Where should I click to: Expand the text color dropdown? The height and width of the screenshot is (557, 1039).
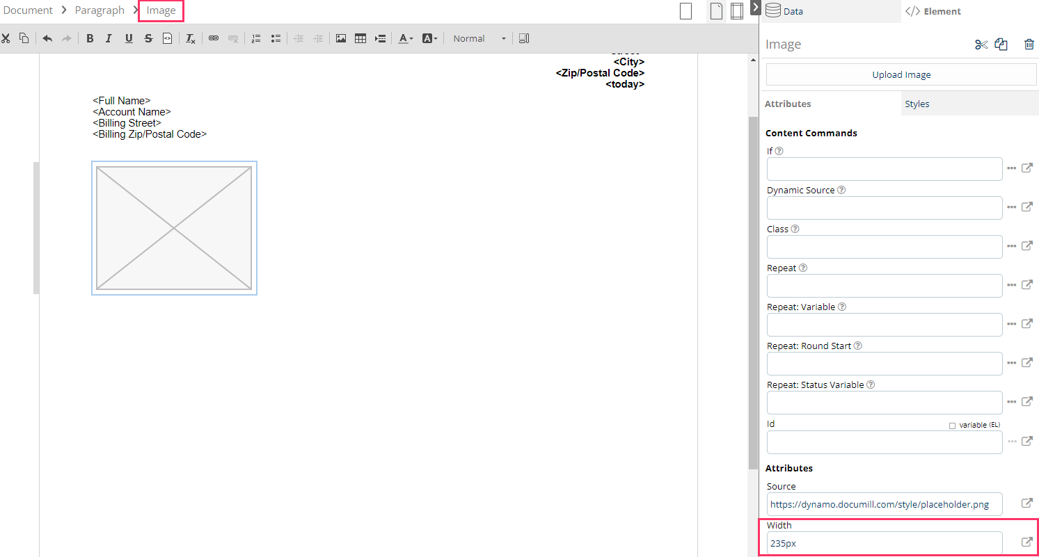(406, 39)
